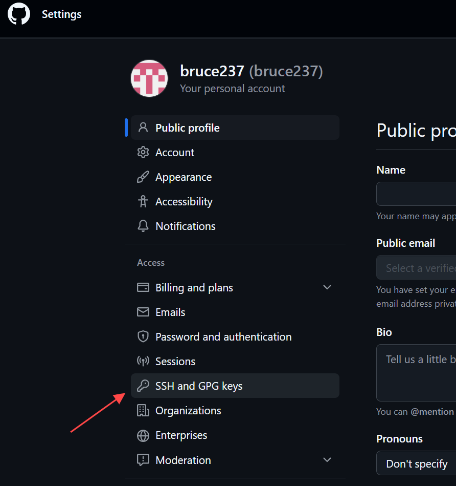
Task: Open Enterprises settings
Action: [x=235, y=435]
